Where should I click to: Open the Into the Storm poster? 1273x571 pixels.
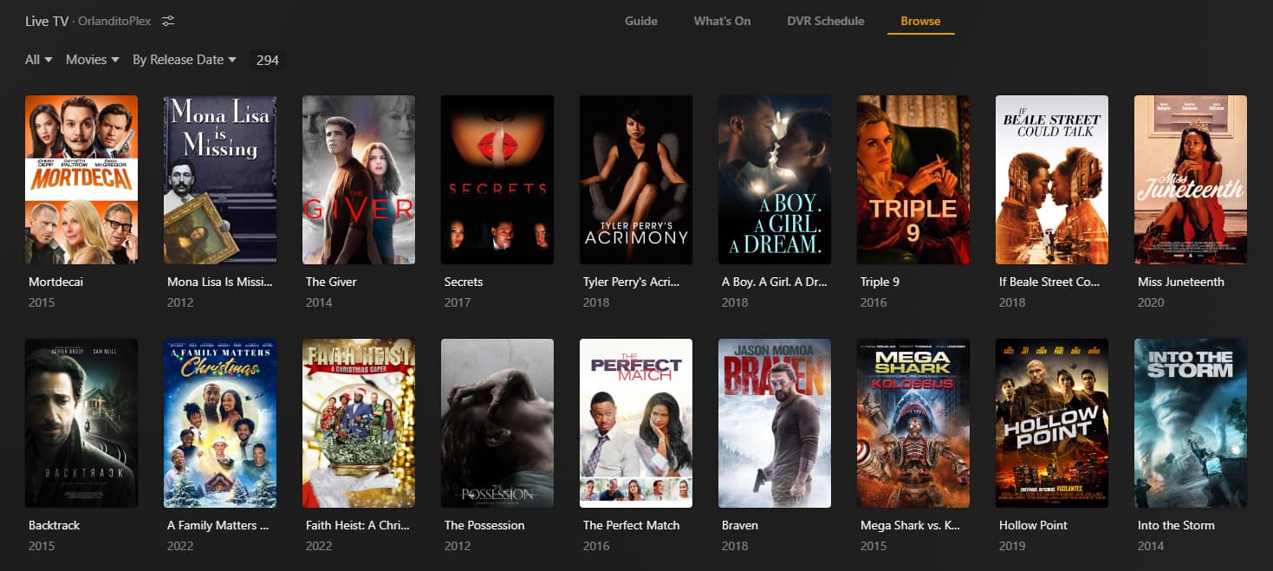pos(1191,423)
